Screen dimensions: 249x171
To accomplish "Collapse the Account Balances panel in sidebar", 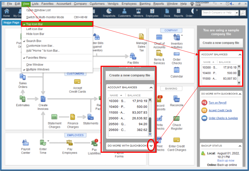I will pos(240,54).
